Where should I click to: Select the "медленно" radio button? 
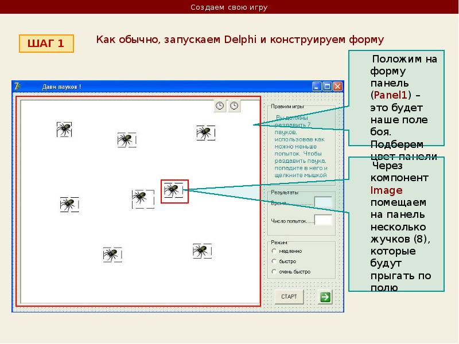coord(274,251)
